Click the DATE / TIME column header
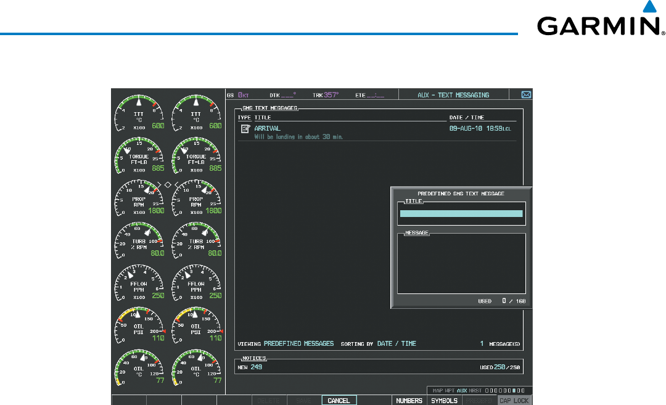This screenshot has width=666, height=405. [466, 117]
